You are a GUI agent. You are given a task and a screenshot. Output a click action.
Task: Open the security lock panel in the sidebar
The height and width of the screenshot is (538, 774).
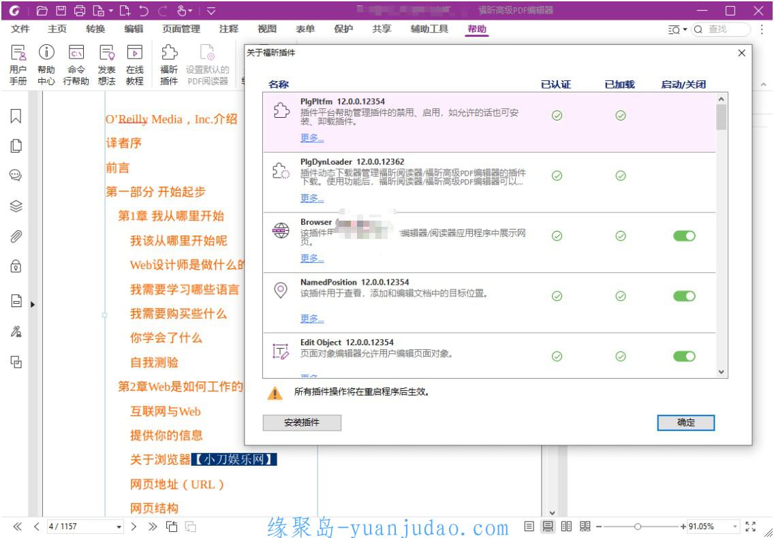click(16, 266)
